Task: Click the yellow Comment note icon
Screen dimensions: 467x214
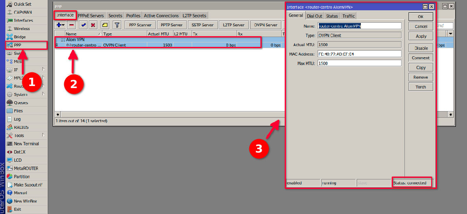Action: 105,25
